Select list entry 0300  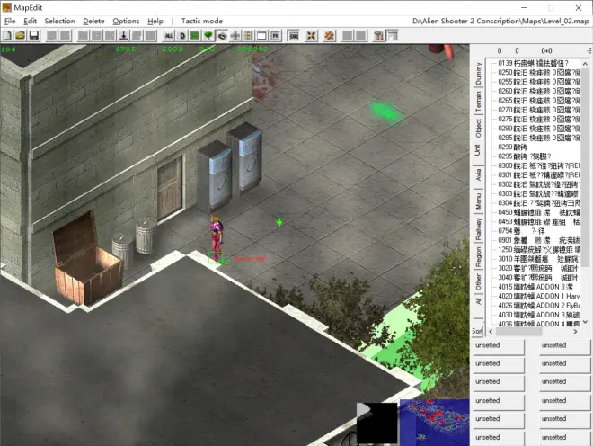(539, 165)
